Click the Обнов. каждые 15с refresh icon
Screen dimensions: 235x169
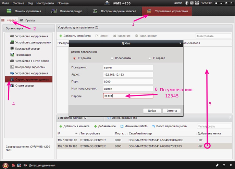(109, 118)
